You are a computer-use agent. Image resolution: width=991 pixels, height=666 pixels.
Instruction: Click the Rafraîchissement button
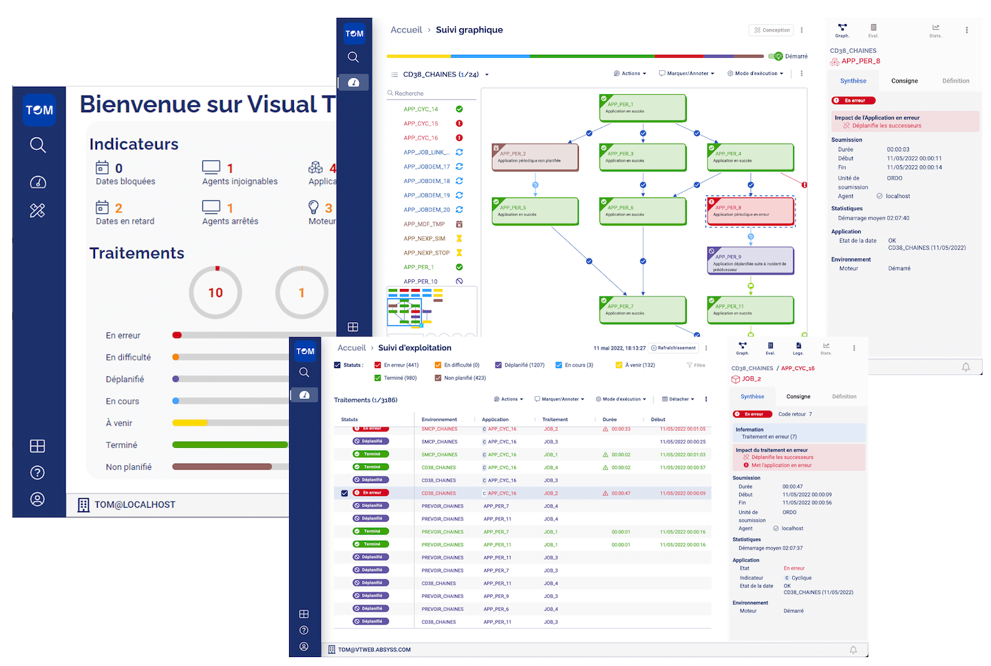point(673,347)
